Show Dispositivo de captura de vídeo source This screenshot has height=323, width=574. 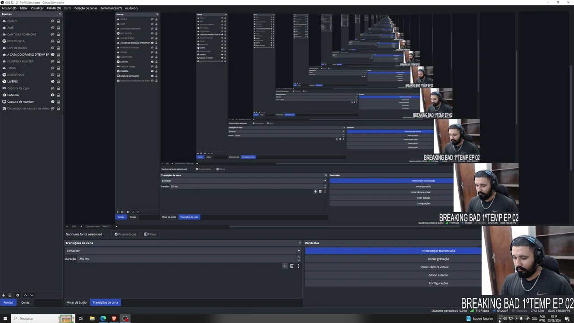click(x=52, y=109)
